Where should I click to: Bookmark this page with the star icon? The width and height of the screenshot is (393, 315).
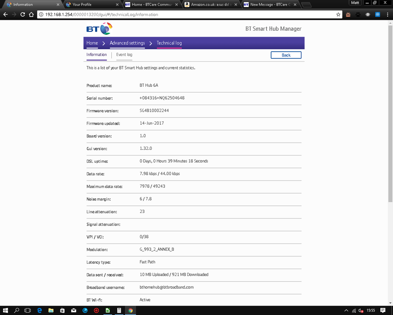[338, 15]
